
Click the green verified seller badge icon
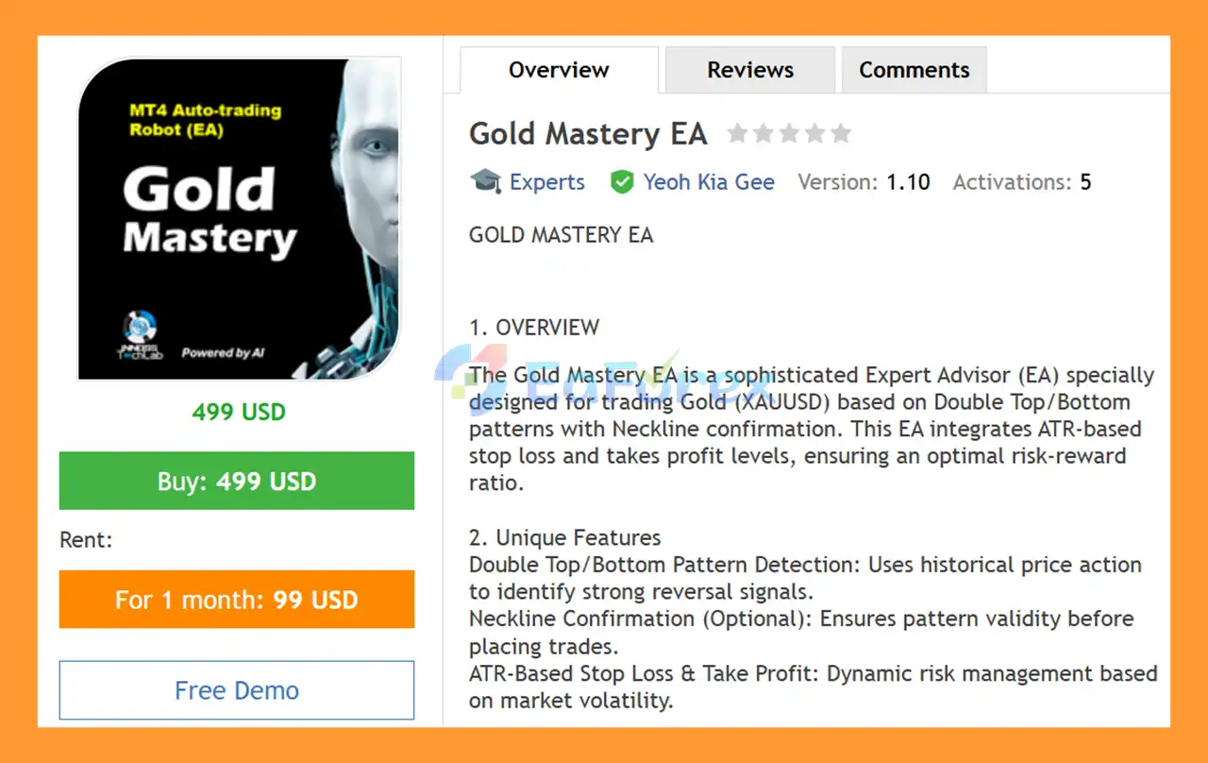(623, 181)
